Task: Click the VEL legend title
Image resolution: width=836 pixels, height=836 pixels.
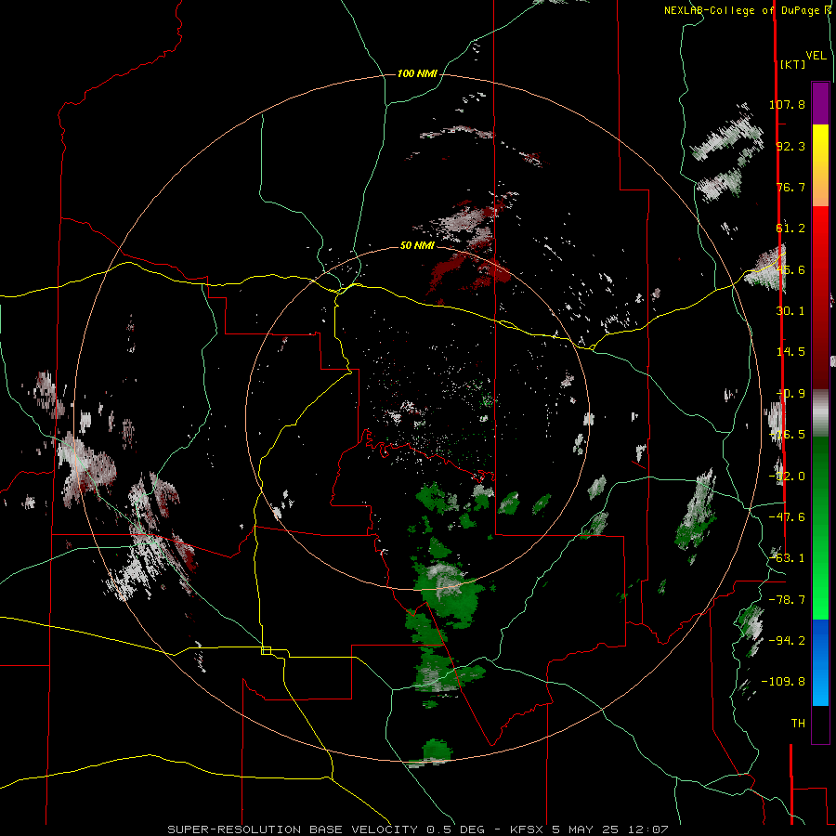Action: tap(816, 56)
